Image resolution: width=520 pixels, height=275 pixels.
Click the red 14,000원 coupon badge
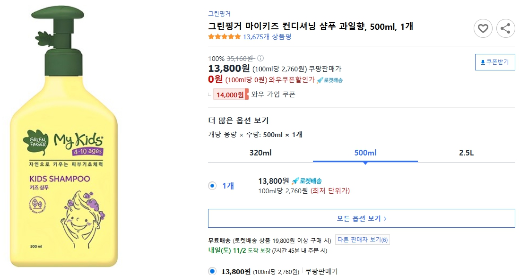(x=231, y=93)
